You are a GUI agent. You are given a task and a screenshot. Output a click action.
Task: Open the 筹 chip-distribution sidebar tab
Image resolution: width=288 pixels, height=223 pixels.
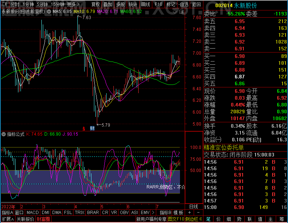point(282,219)
